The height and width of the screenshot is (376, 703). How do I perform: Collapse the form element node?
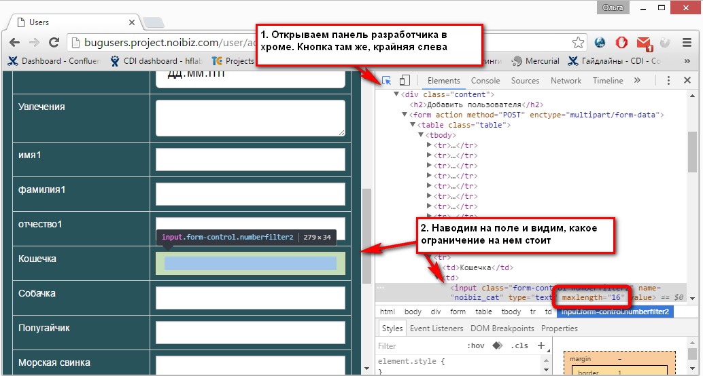point(405,115)
